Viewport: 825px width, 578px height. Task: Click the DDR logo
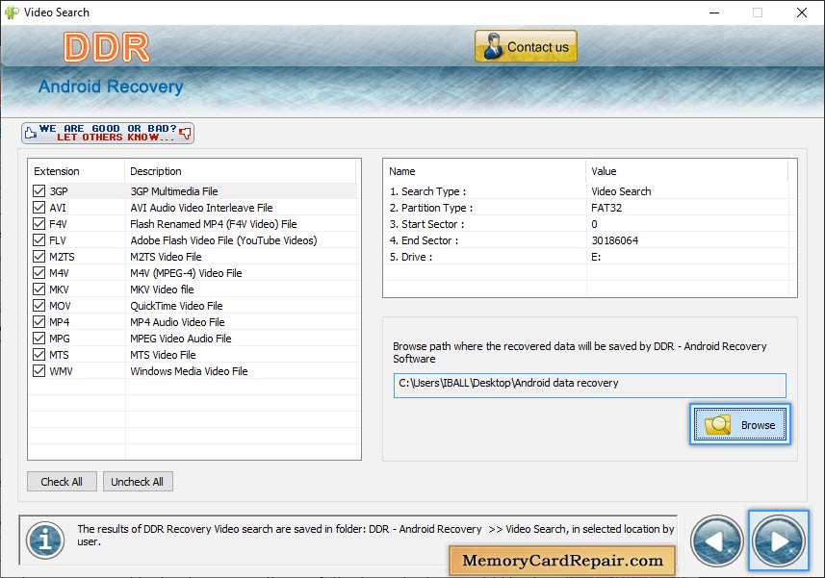point(107,47)
